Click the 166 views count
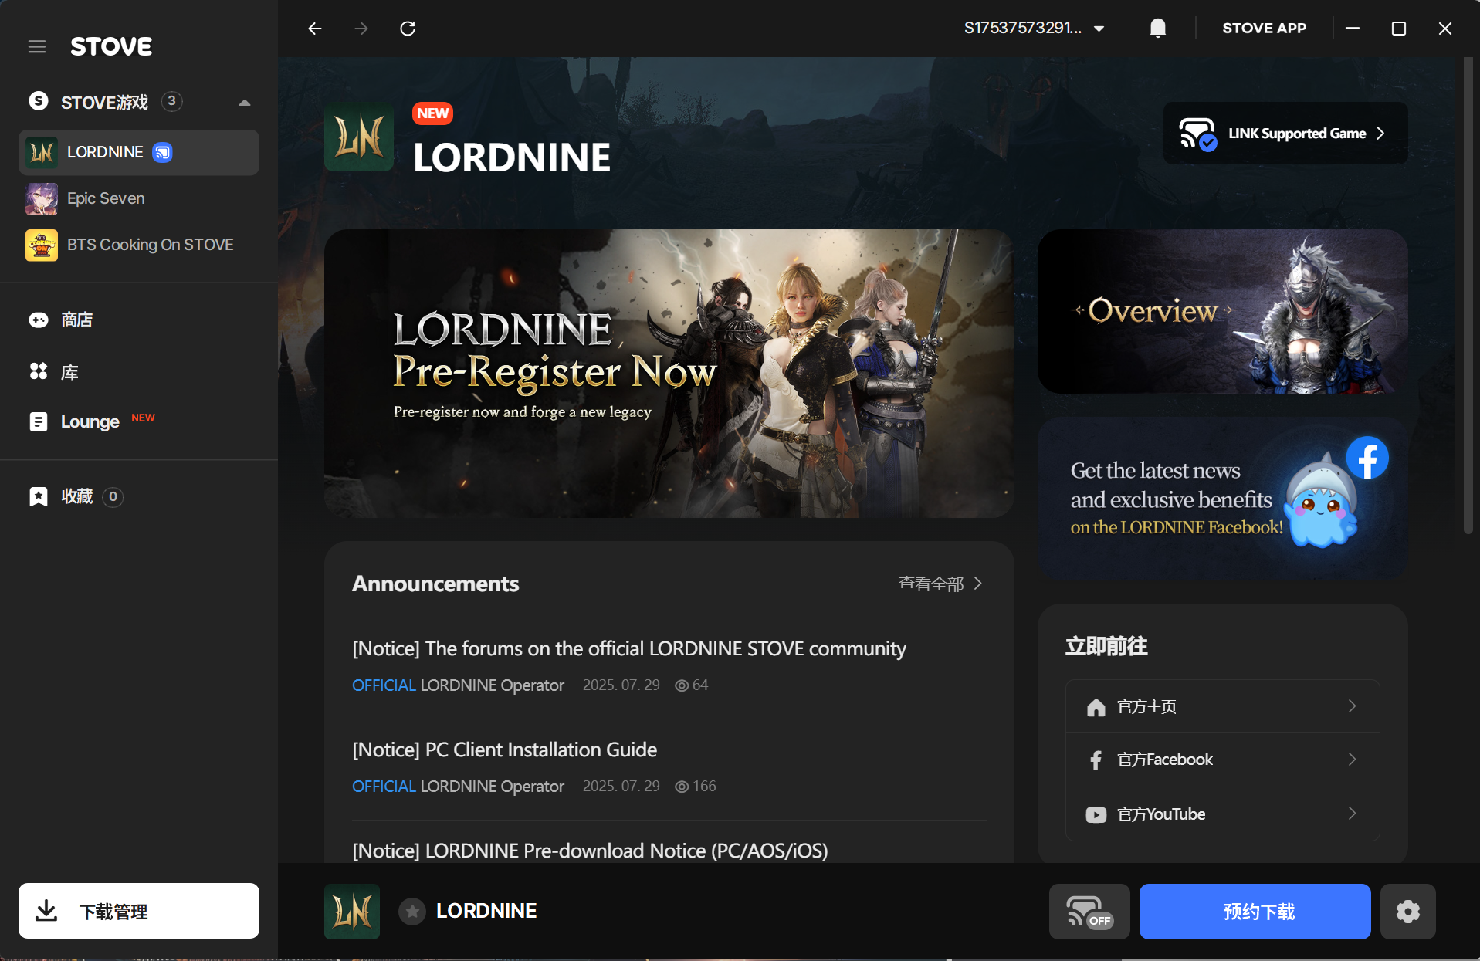 [x=704, y=787]
